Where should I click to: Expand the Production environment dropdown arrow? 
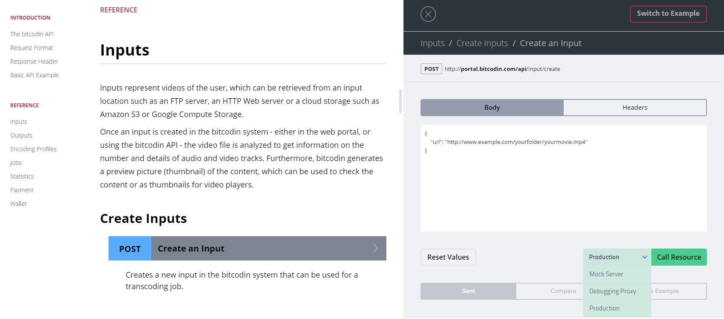pyautogui.click(x=645, y=257)
